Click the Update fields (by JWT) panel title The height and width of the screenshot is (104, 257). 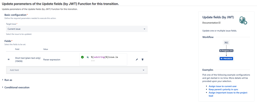[218, 17]
